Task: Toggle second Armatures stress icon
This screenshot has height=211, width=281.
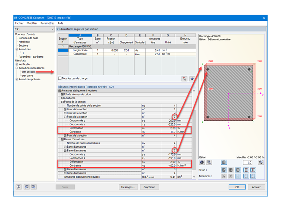Action: pyautogui.click(x=231, y=176)
